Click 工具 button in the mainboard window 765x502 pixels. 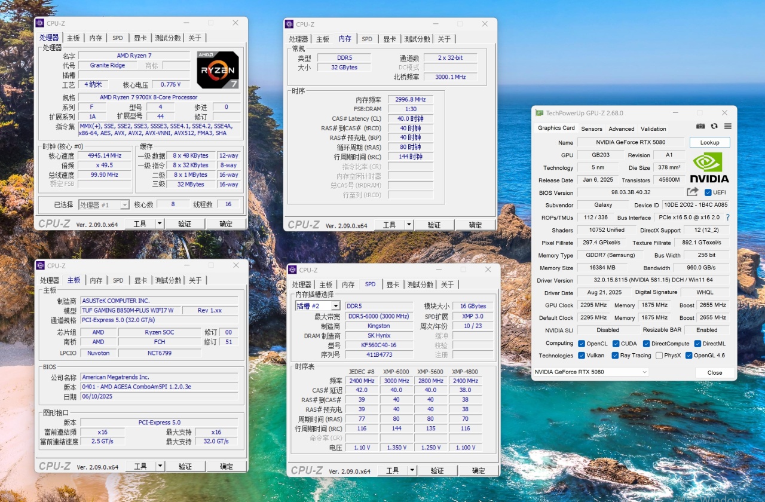point(141,466)
